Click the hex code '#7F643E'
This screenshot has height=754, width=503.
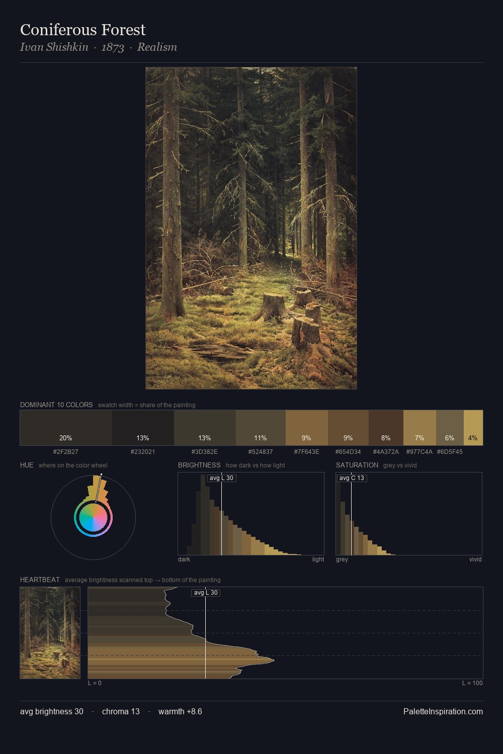[307, 452]
